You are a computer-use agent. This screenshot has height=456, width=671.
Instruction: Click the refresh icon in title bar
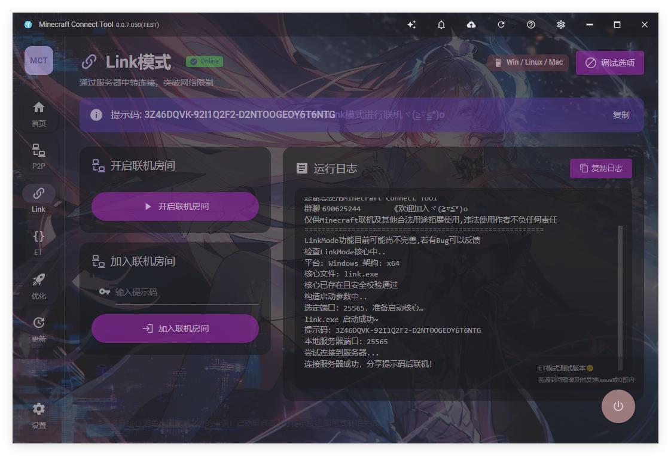coord(501,25)
